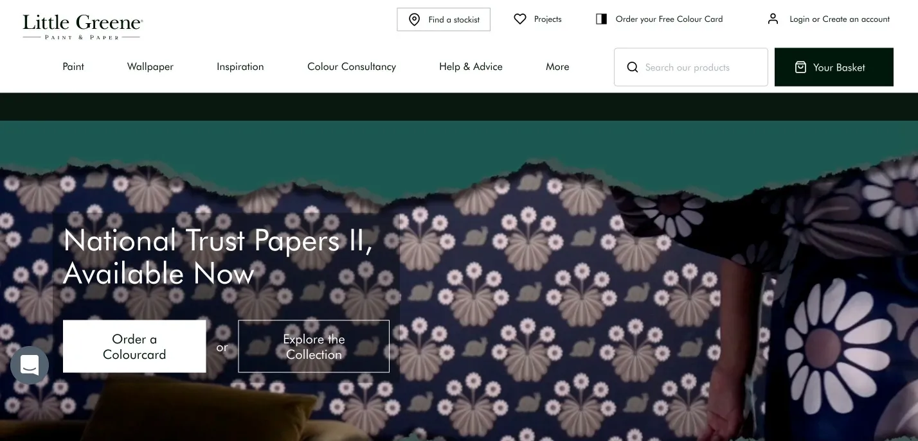Image resolution: width=918 pixels, height=441 pixels.
Task: Click the user account icon
Action: coord(773,19)
